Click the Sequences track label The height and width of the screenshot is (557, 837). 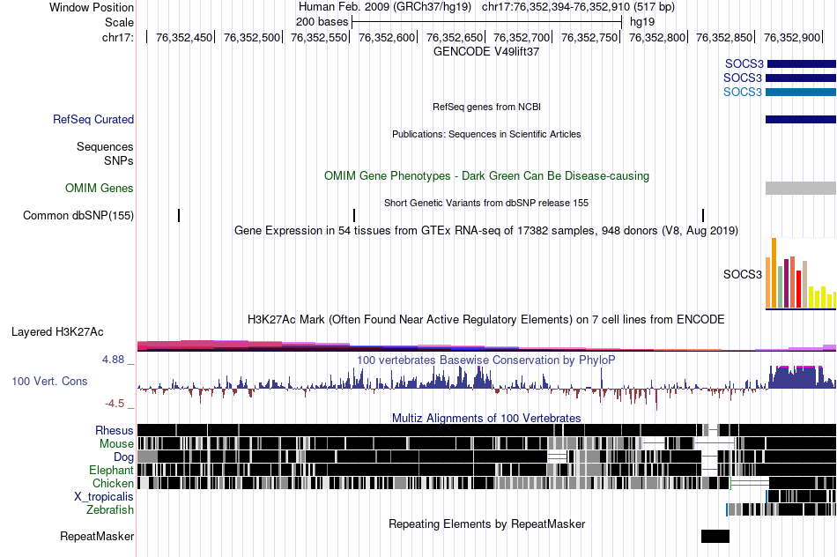pos(105,146)
